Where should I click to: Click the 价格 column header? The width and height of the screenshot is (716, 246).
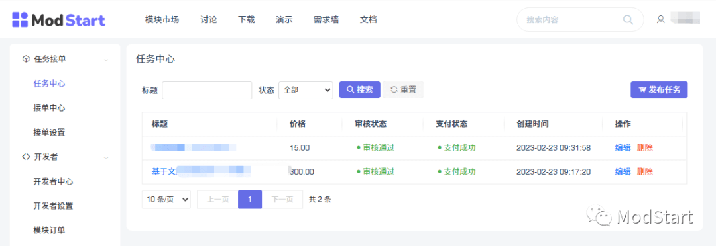298,124
